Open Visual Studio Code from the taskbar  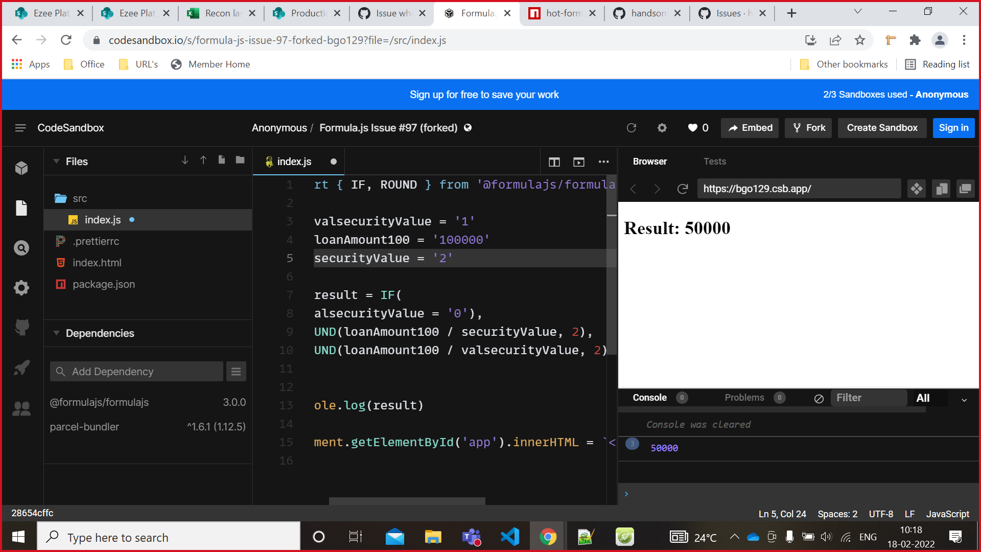point(509,536)
